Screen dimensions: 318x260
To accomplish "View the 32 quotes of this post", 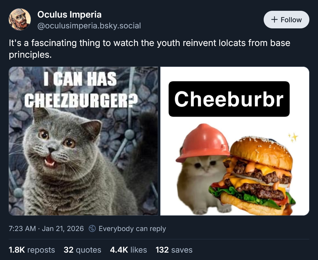I will click(x=82, y=250).
